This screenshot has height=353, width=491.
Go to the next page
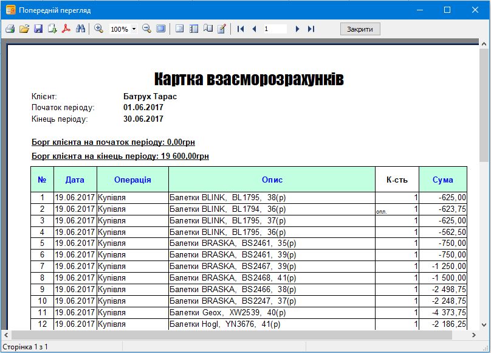coord(297,29)
